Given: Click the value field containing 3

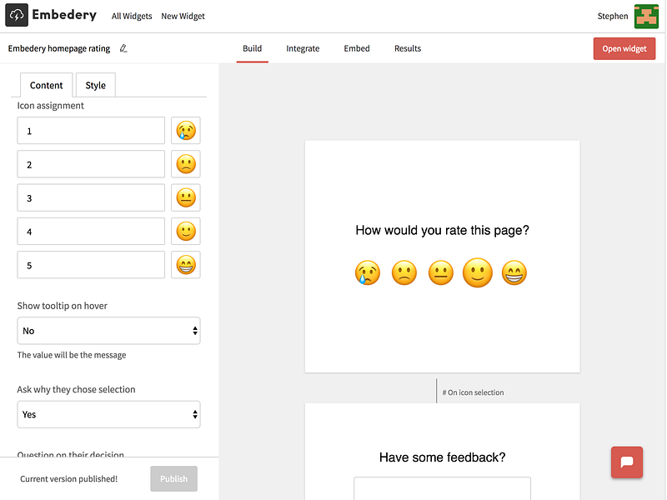Looking at the screenshot, I should (x=91, y=197).
